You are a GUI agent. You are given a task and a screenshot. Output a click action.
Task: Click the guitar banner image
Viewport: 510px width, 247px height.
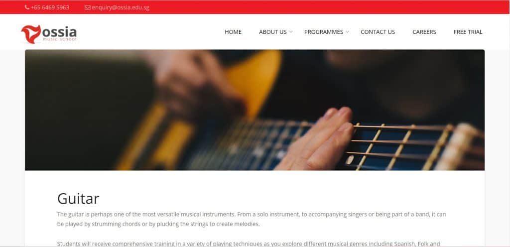point(255,110)
